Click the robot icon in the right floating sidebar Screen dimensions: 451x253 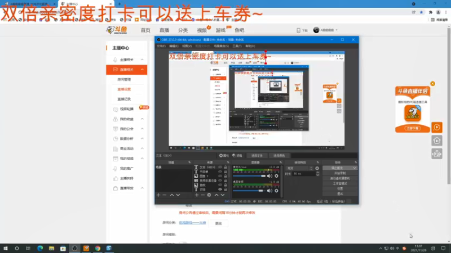point(436,154)
